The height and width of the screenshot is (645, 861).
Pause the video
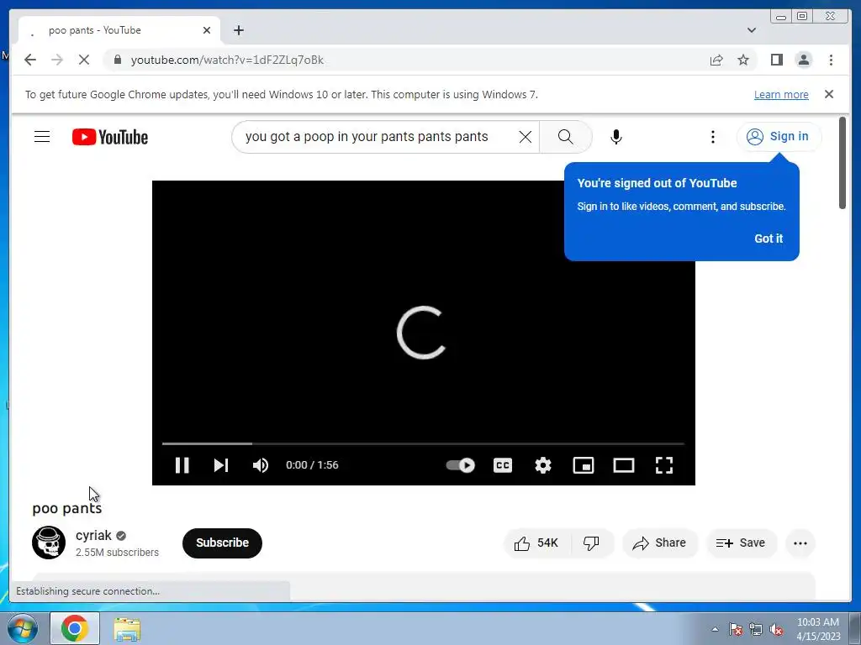[x=182, y=465]
